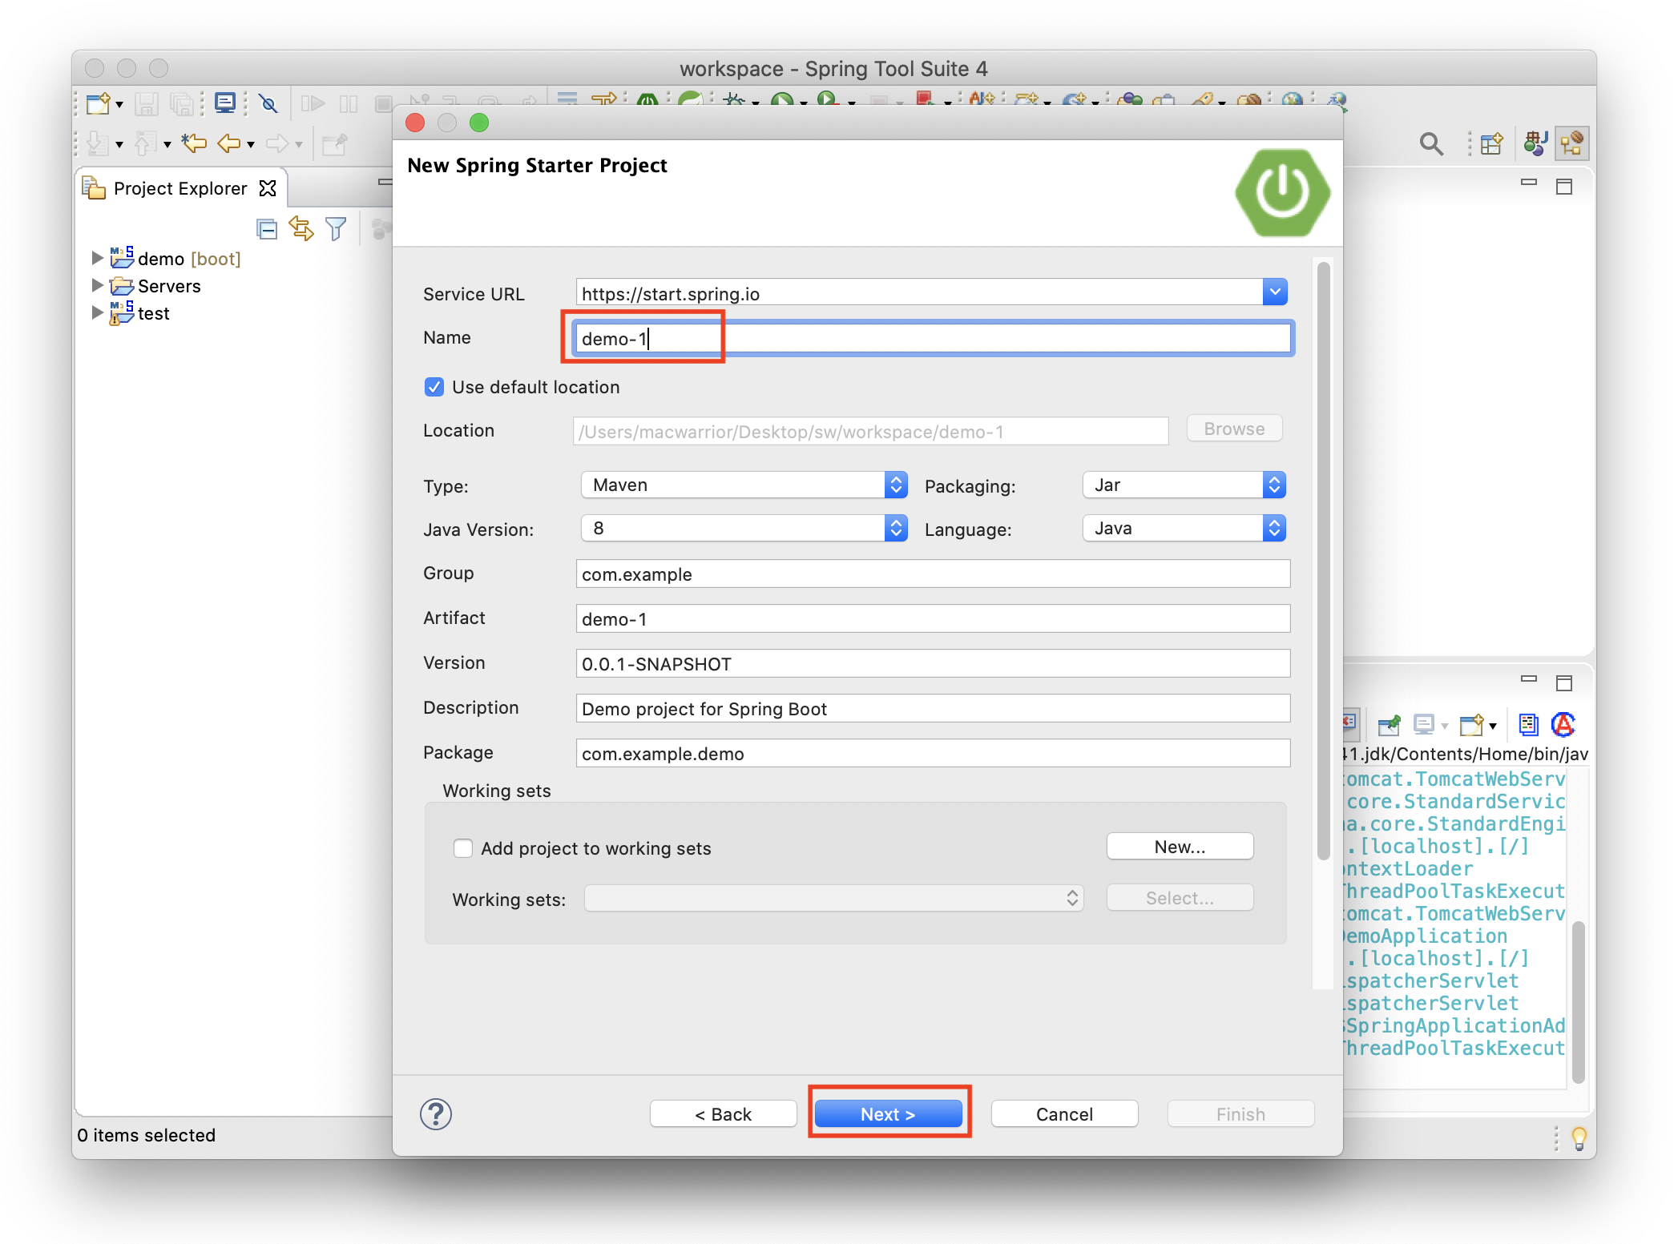Open the Packaging Jar dropdown
This screenshot has height=1244, width=1678.
[1184, 485]
